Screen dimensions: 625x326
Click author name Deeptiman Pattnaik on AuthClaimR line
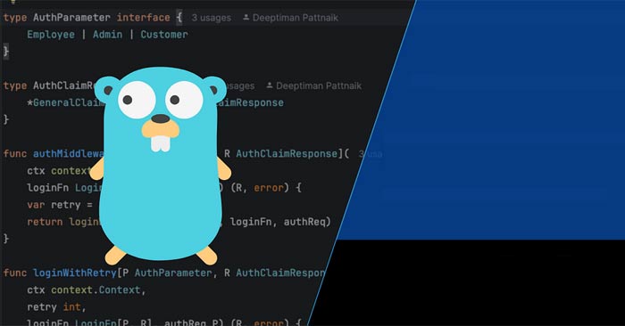(319, 86)
